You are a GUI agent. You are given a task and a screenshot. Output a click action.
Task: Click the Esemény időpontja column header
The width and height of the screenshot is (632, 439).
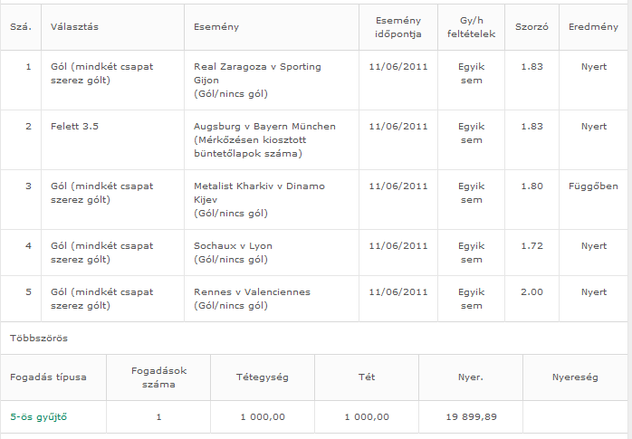coord(398,26)
